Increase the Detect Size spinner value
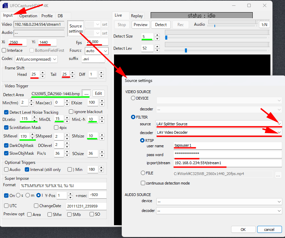 (x=156, y=35)
